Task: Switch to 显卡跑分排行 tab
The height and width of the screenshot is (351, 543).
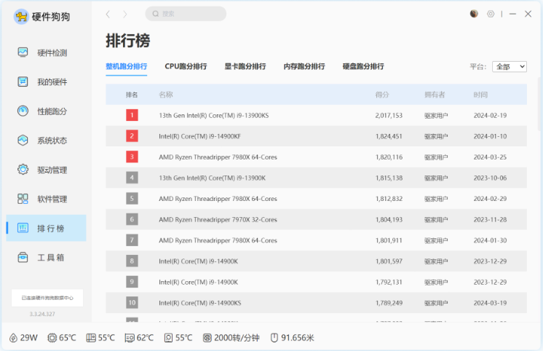Action: (x=245, y=66)
